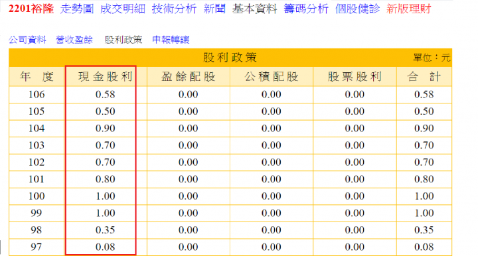Select year 100 cell

coord(37,196)
